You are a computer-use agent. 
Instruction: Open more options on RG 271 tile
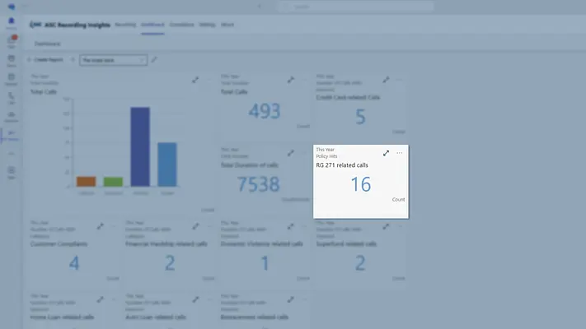pyautogui.click(x=400, y=153)
